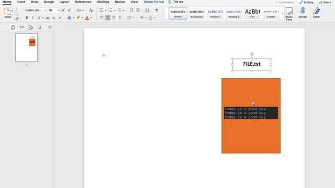The image size is (335, 188).
Task: Toggle superscript formatting
Action: 60,18
